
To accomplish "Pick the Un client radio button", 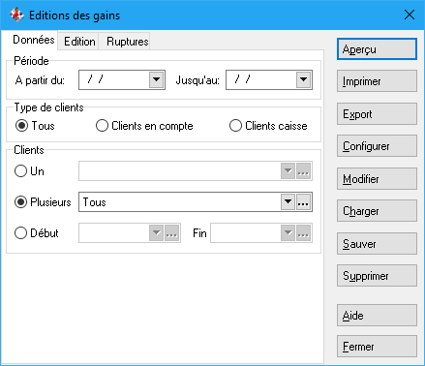I will (20, 171).
